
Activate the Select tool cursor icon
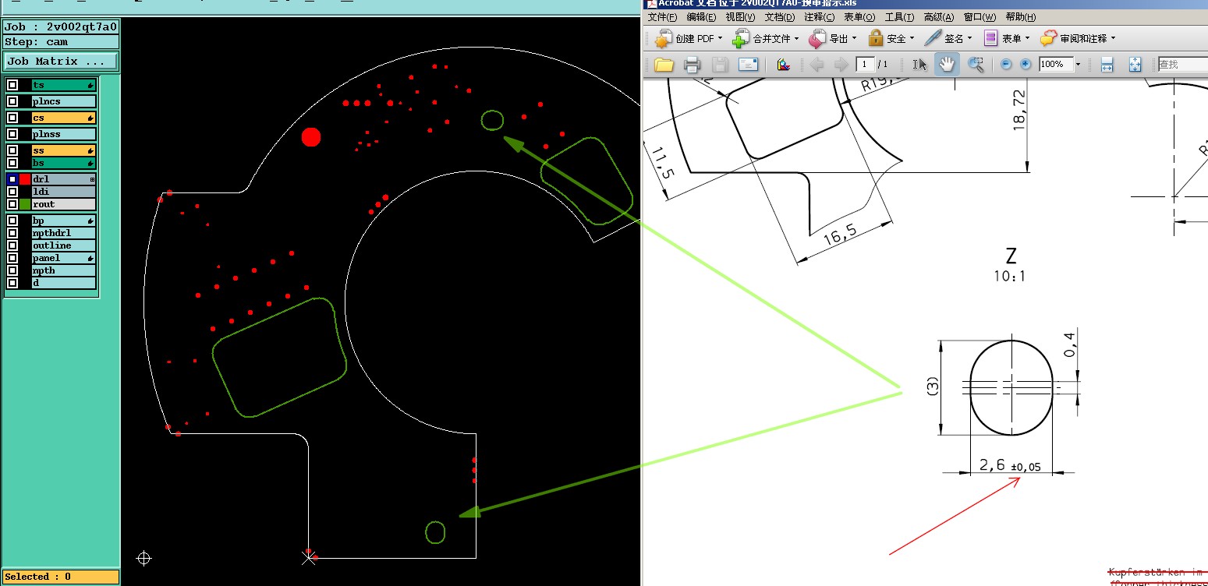click(920, 65)
